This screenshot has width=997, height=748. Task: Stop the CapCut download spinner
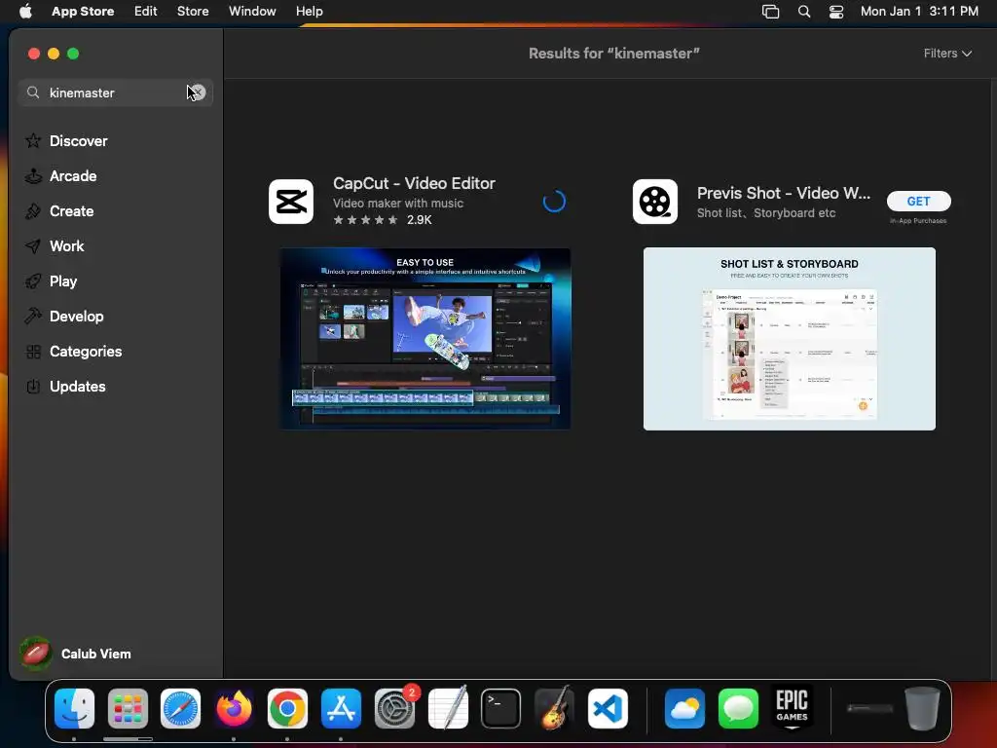[554, 201]
